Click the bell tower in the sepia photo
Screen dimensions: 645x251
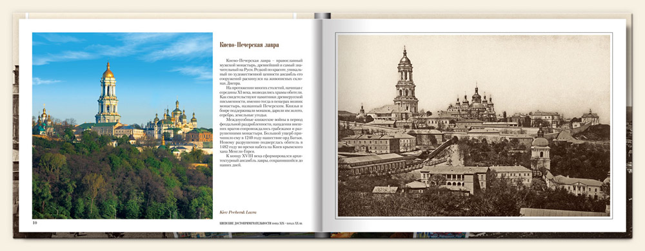pos(406,82)
